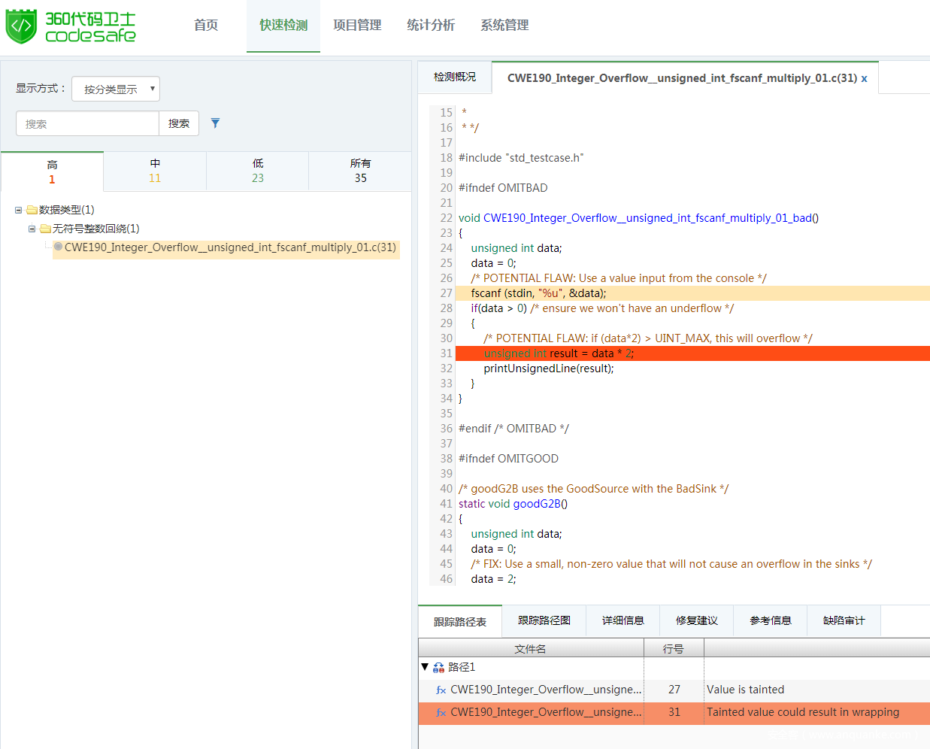The width and height of the screenshot is (930, 749).
Task: Click in the 搜索 search input field
Action: coord(87,124)
